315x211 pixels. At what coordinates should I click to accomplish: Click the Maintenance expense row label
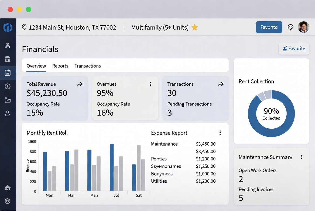(164, 144)
